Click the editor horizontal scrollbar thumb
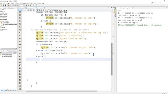 pos(62,91)
